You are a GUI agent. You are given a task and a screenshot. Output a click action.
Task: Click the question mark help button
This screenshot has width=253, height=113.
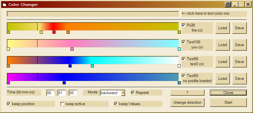click(187, 92)
